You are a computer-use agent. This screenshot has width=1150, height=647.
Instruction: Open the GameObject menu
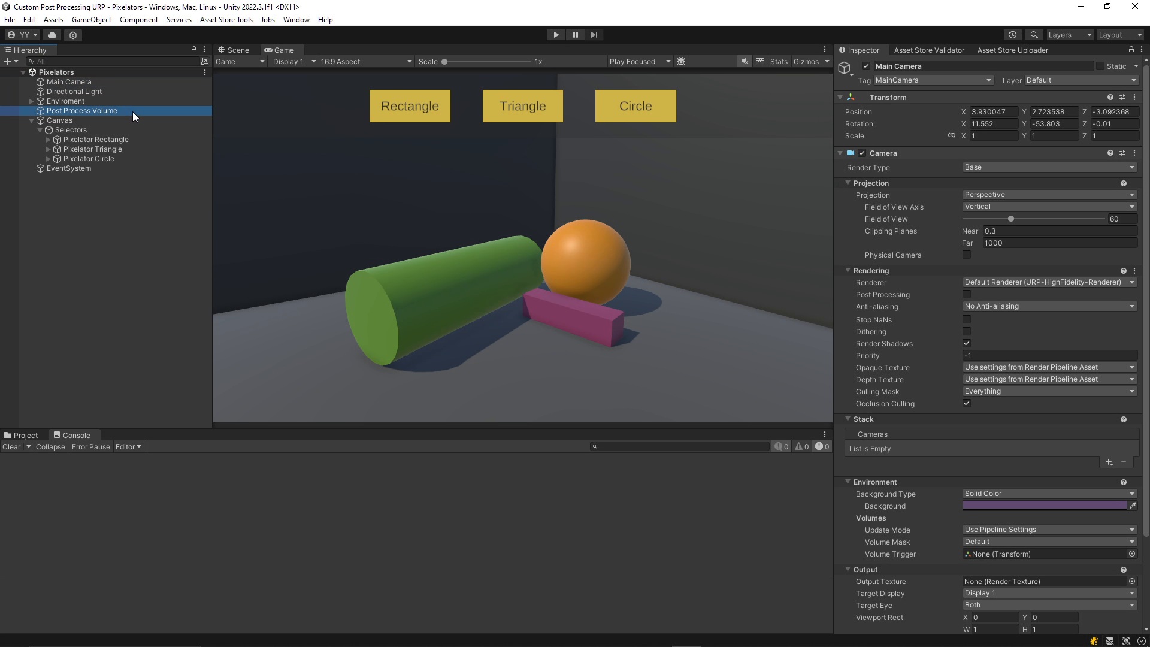(x=91, y=20)
